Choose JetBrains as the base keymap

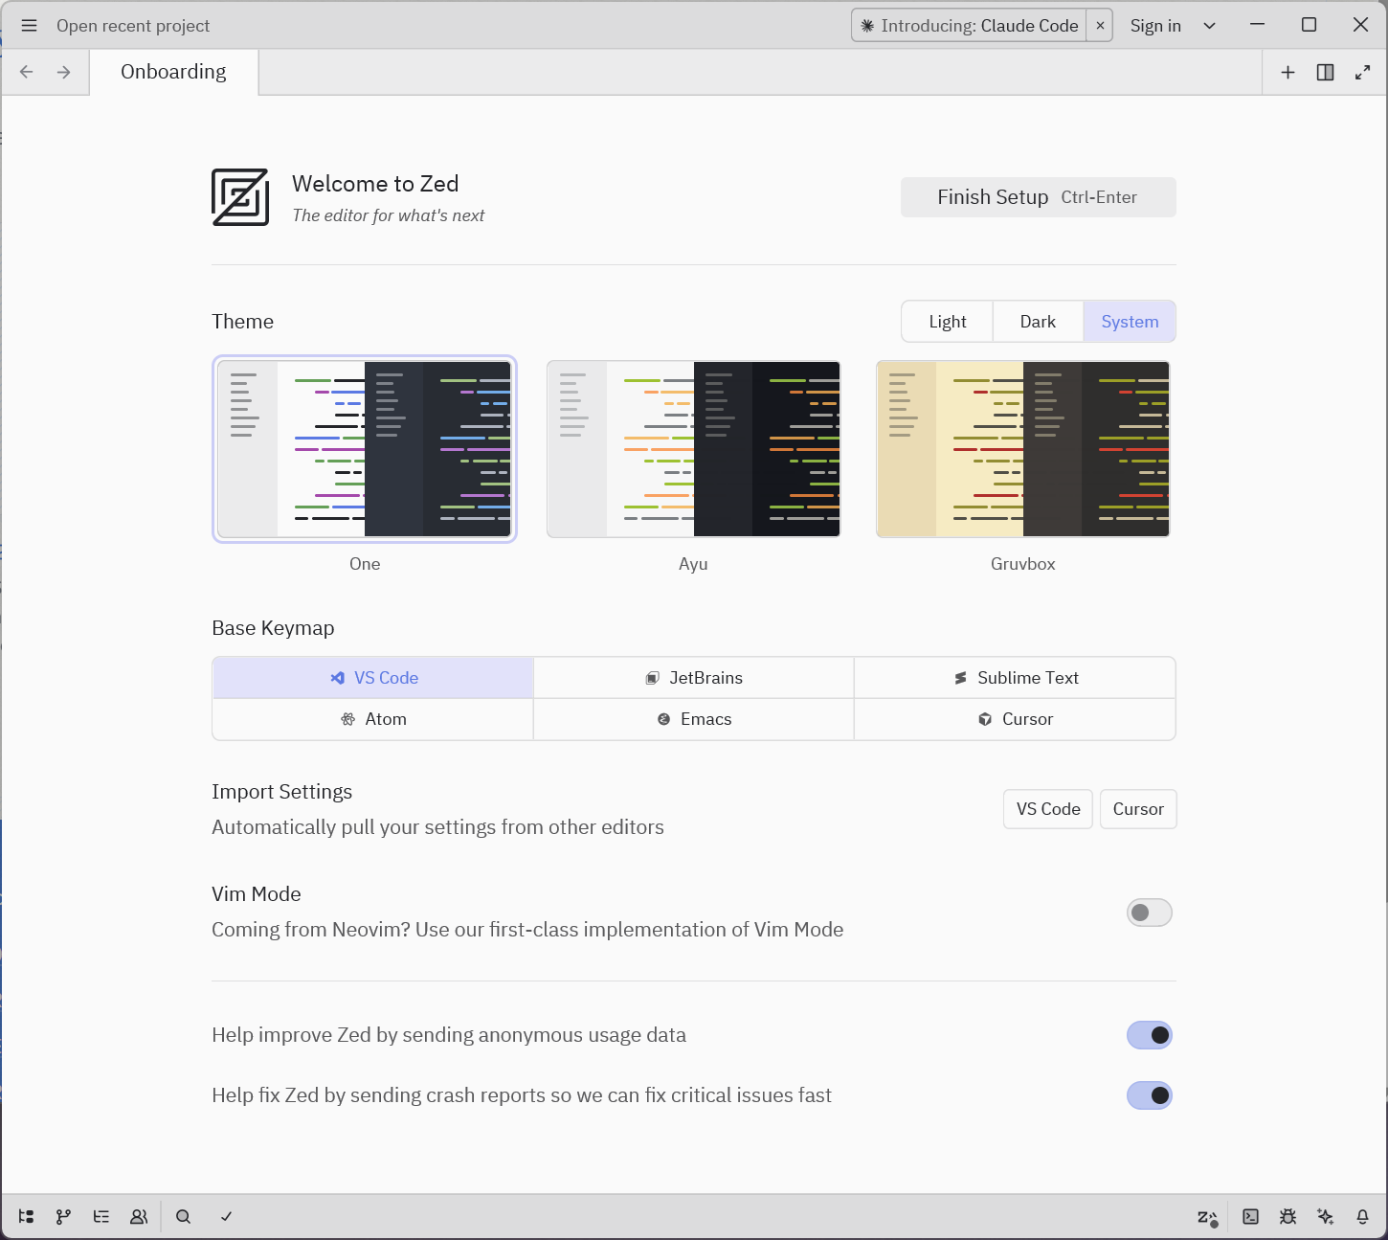click(693, 678)
